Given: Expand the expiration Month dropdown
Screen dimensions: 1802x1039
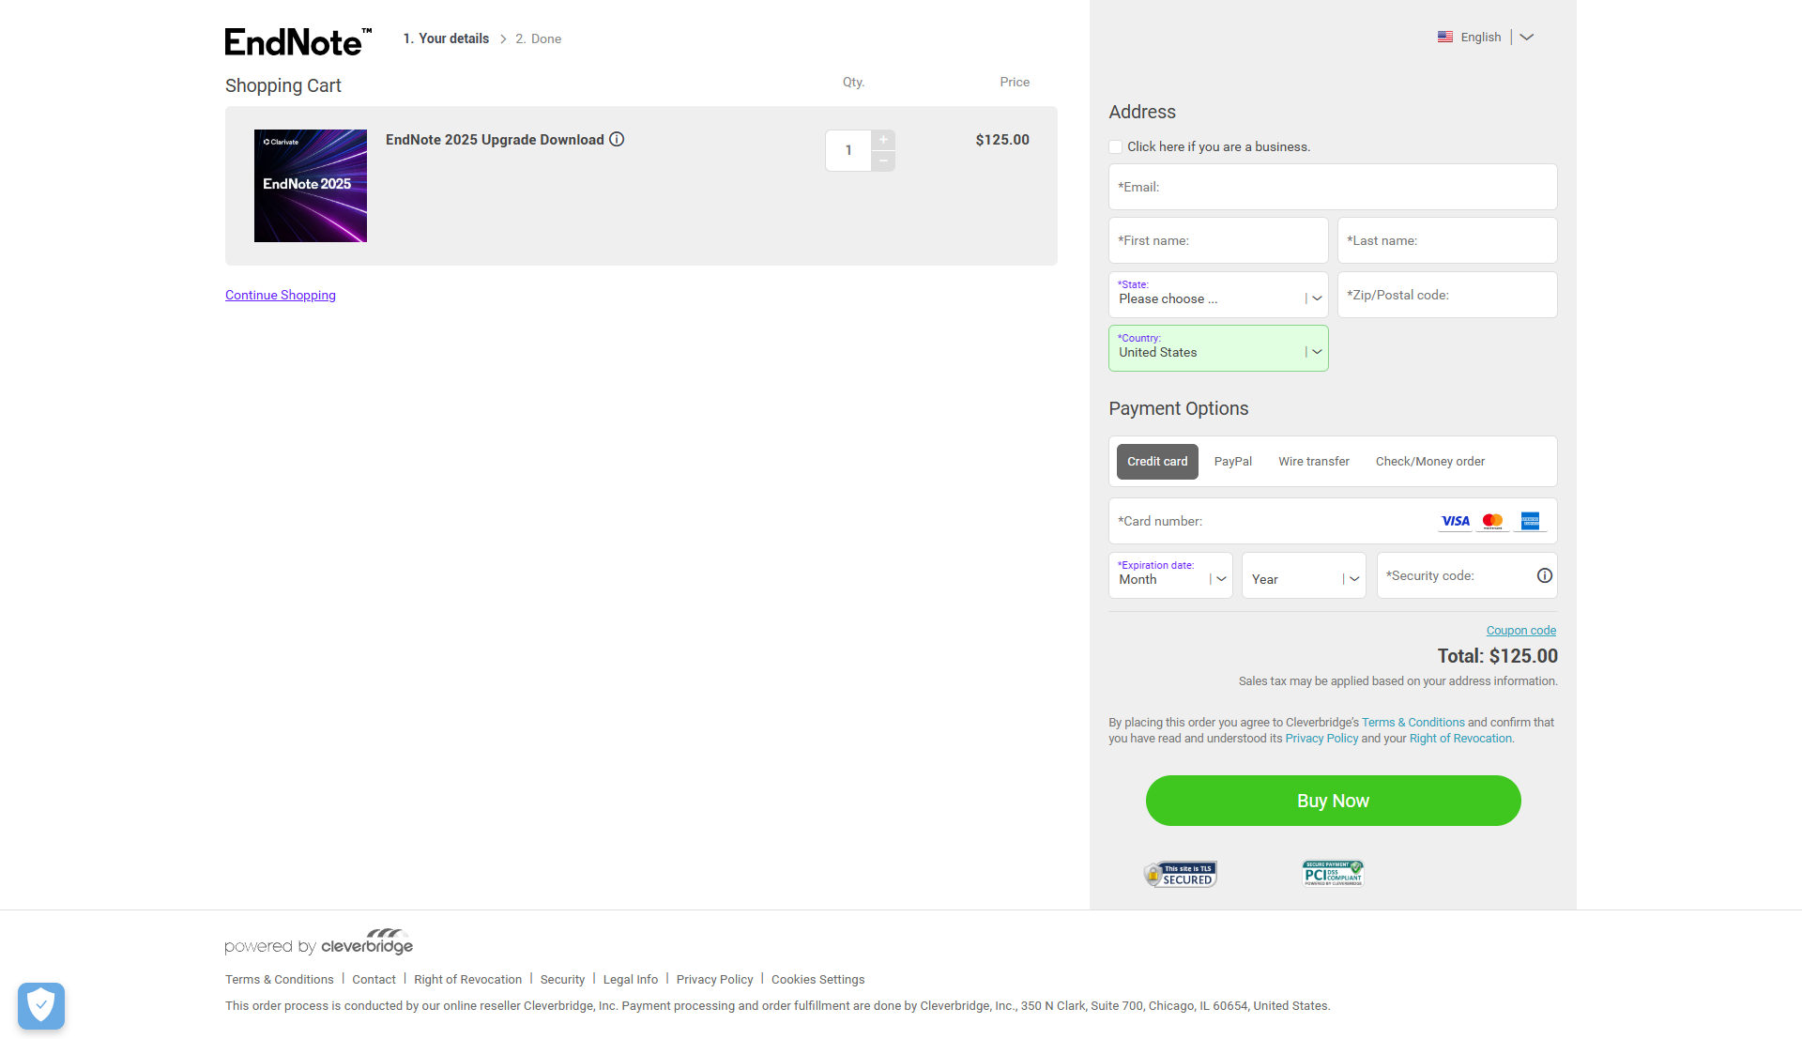Looking at the screenshot, I should click(1170, 576).
